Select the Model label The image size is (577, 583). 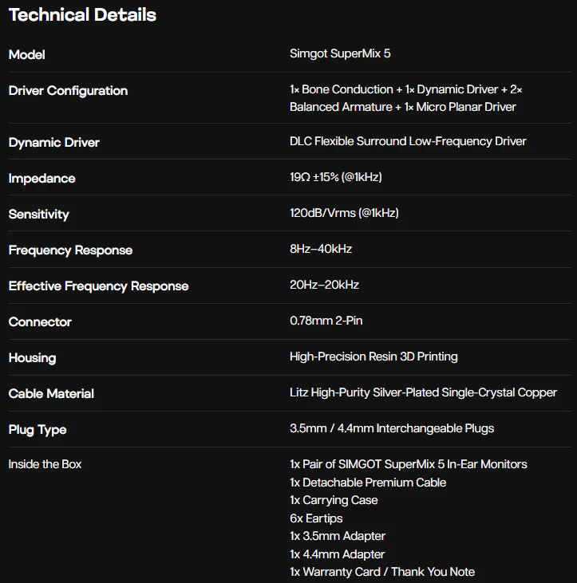click(27, 55)
